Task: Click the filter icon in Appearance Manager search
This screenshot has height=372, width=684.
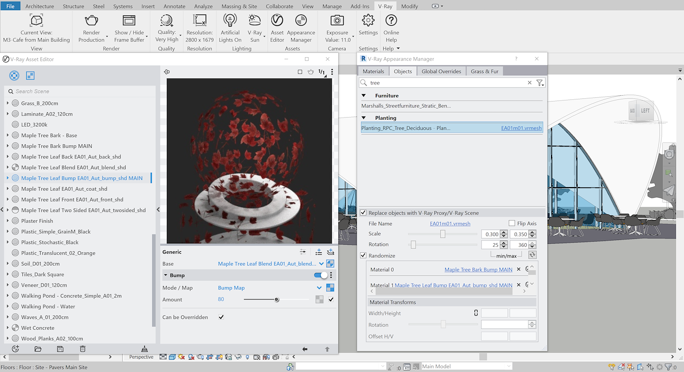Action: point(540,83)
